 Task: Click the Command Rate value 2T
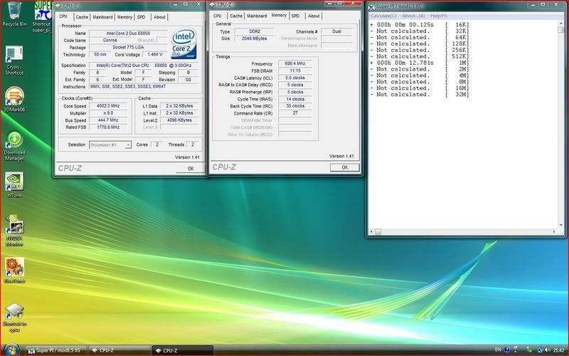pos(295,113)
